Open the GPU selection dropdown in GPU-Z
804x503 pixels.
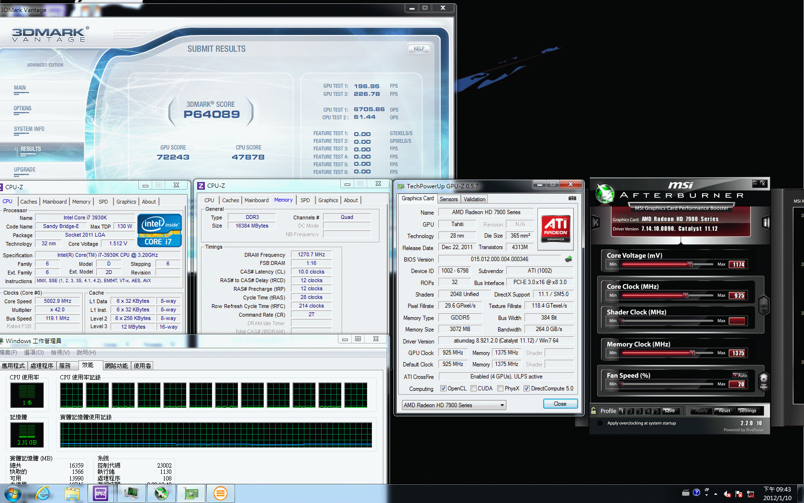(x=454, y=405)
